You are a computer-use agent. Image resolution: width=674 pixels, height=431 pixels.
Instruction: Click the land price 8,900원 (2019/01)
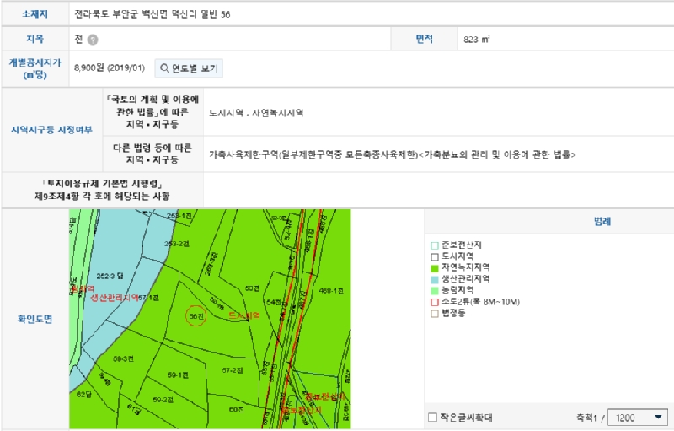[110, 68]
